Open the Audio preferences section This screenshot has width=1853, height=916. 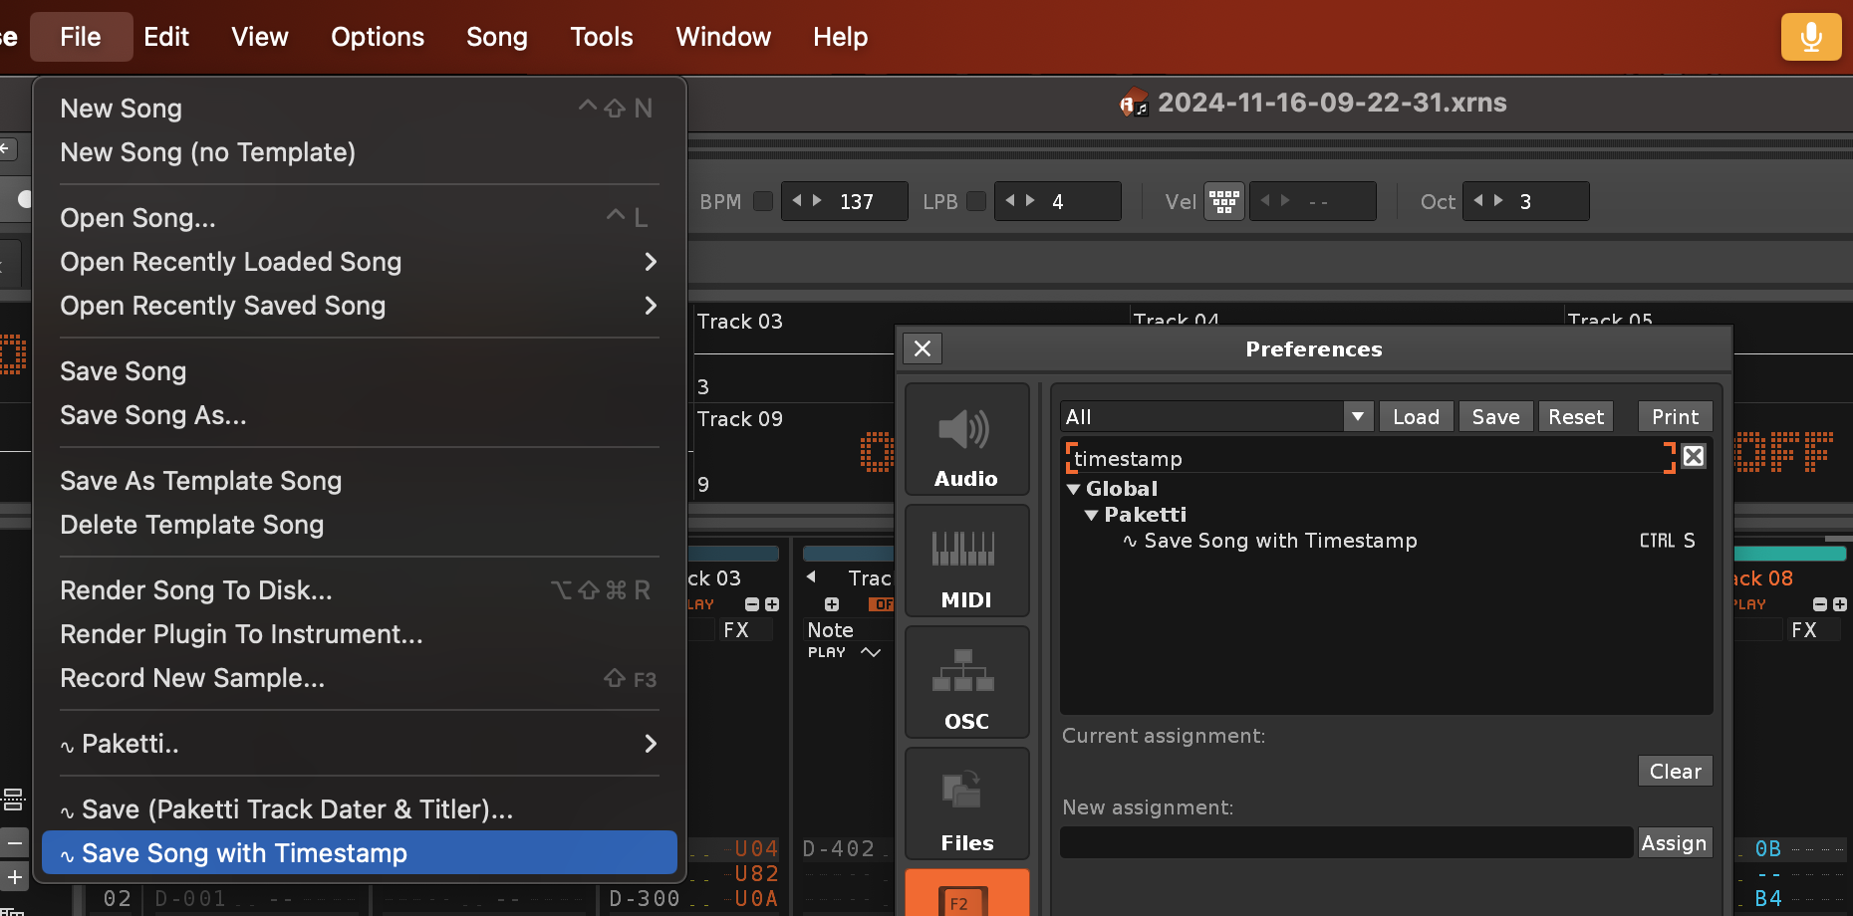[966, 439]
